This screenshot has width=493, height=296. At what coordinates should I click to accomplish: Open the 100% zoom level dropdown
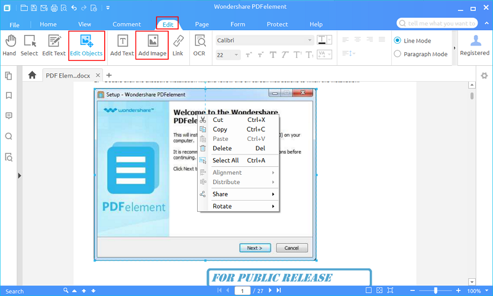487,290
